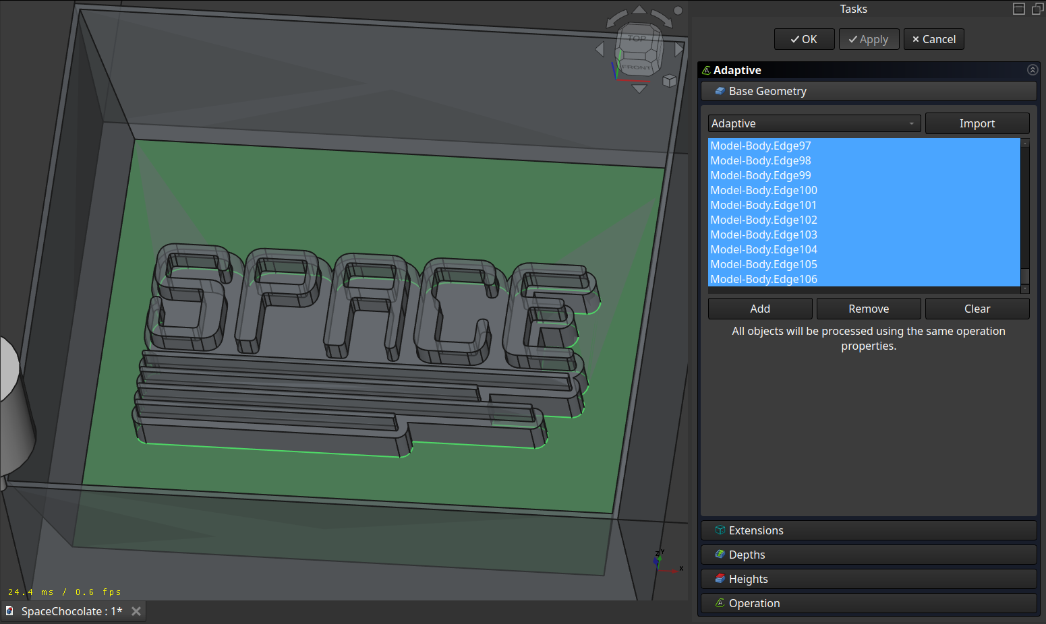Select Model-Body.Edge105 in the list
Image resolution: width=1046 pixels, height=624 pixels.
[864, 264]
